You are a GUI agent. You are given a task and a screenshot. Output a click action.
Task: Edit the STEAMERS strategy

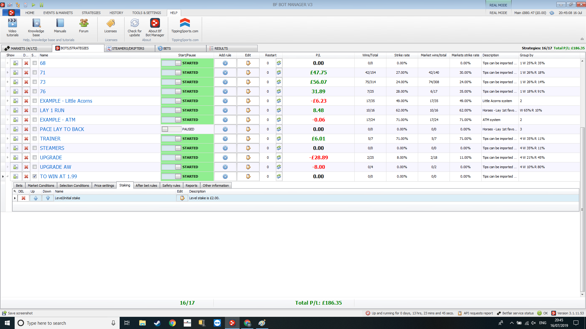click(x=248, y=148)
